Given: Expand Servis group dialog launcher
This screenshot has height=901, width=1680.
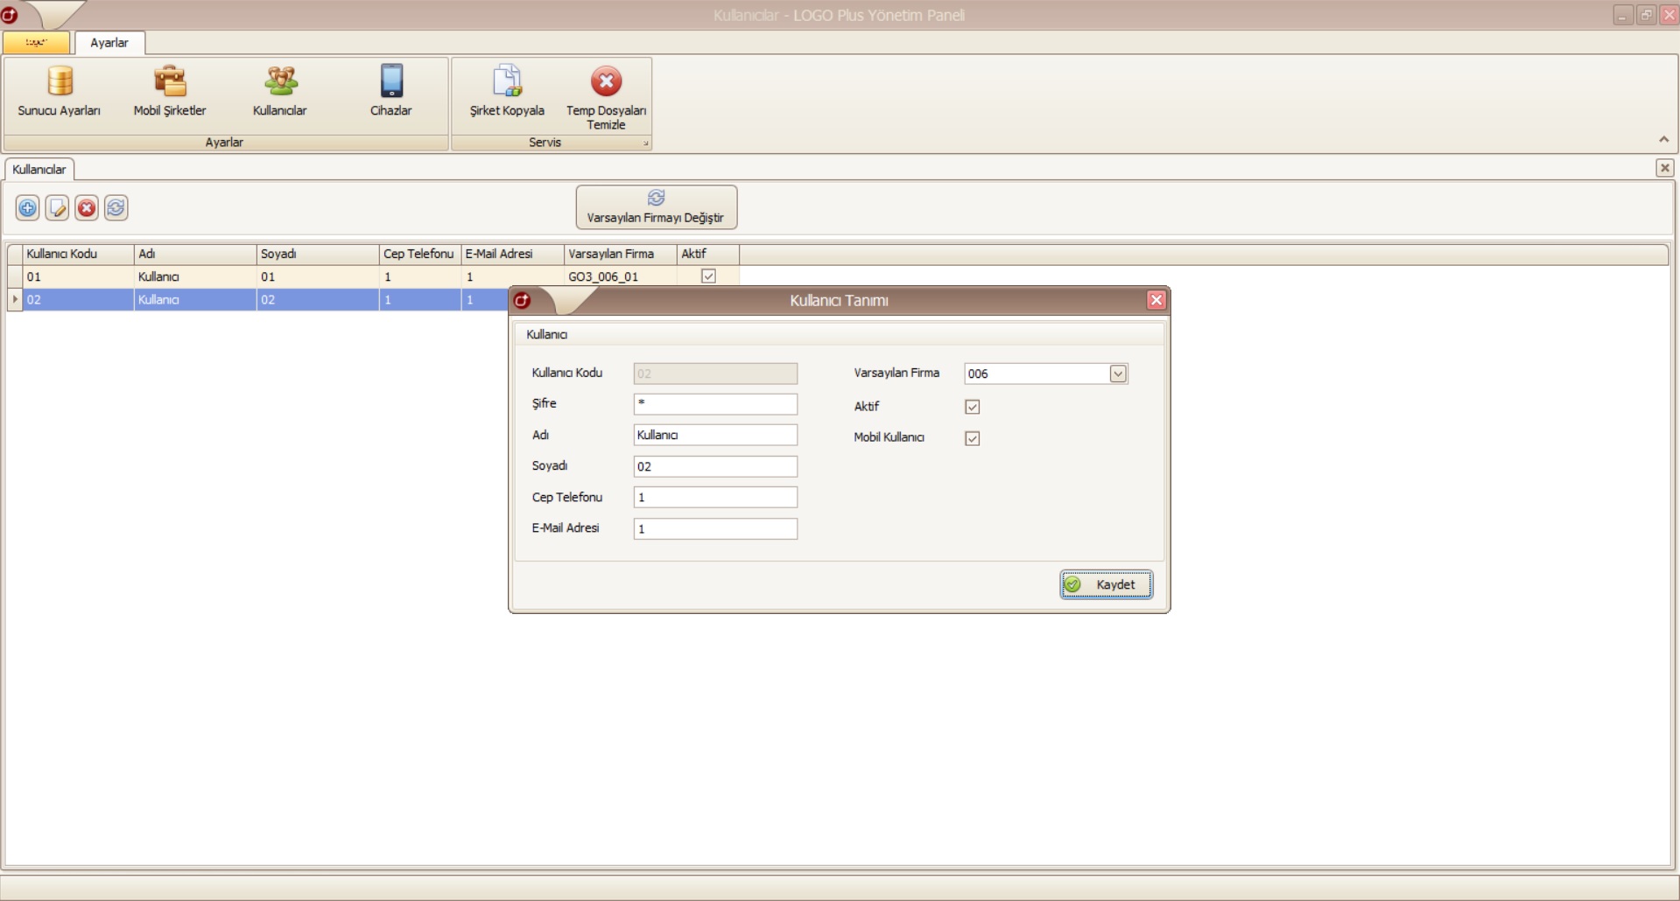Looking at the screenshot, I should (646, 143).
